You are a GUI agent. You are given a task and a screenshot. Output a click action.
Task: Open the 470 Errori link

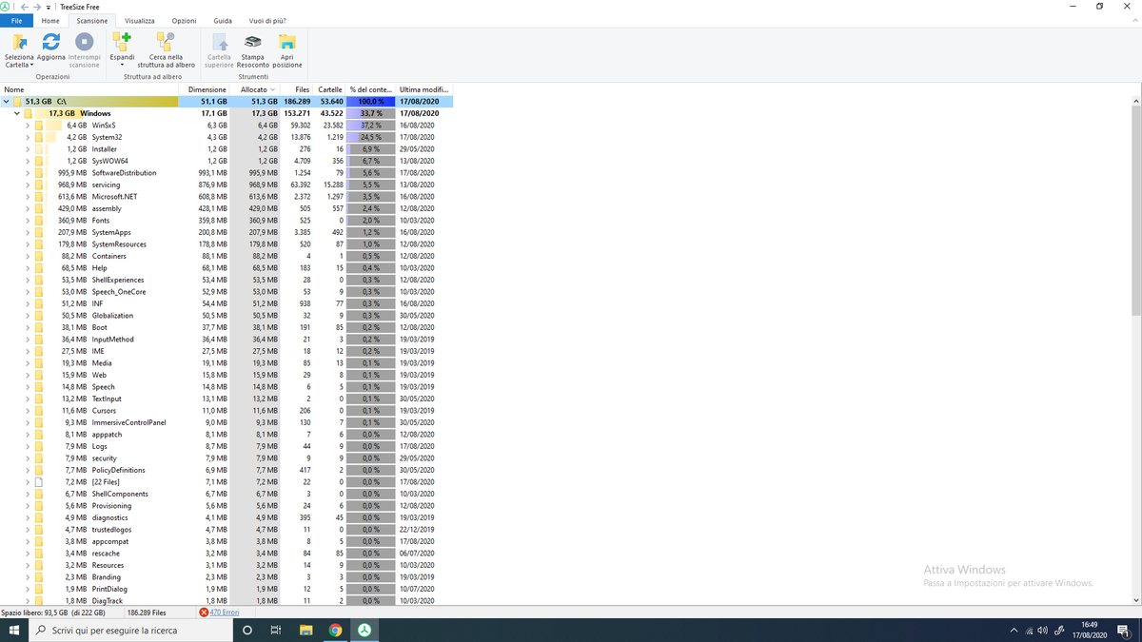tap(225, 613)
